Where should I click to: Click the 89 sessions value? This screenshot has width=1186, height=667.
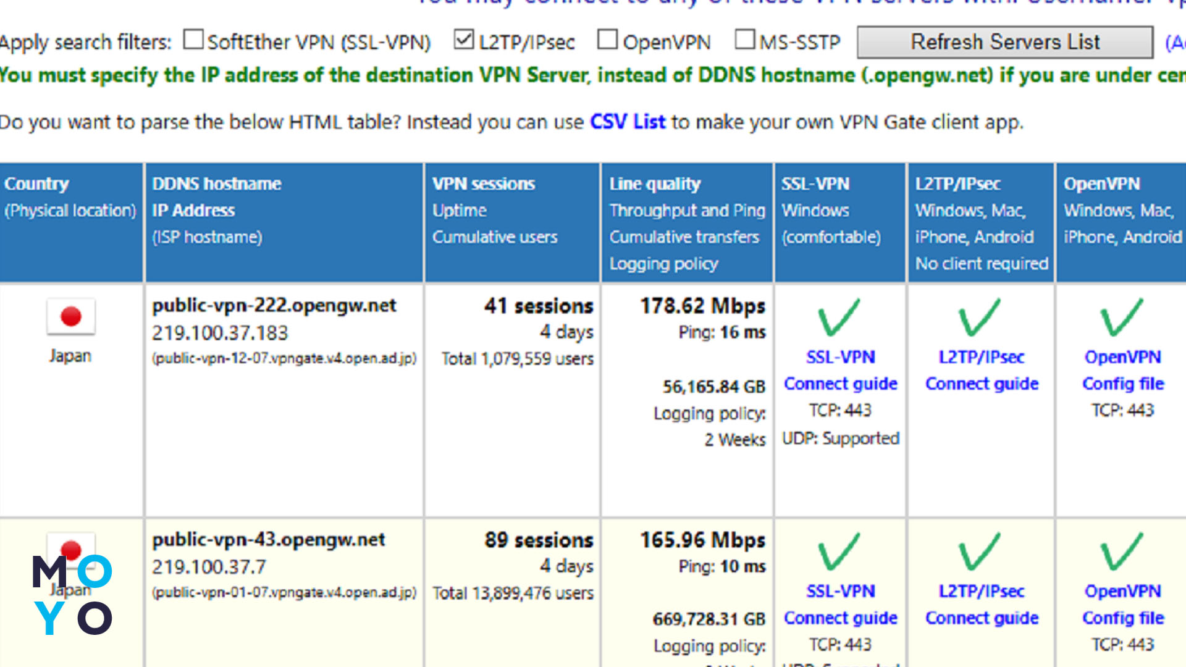pyautogui.click(x=539, y=540)
